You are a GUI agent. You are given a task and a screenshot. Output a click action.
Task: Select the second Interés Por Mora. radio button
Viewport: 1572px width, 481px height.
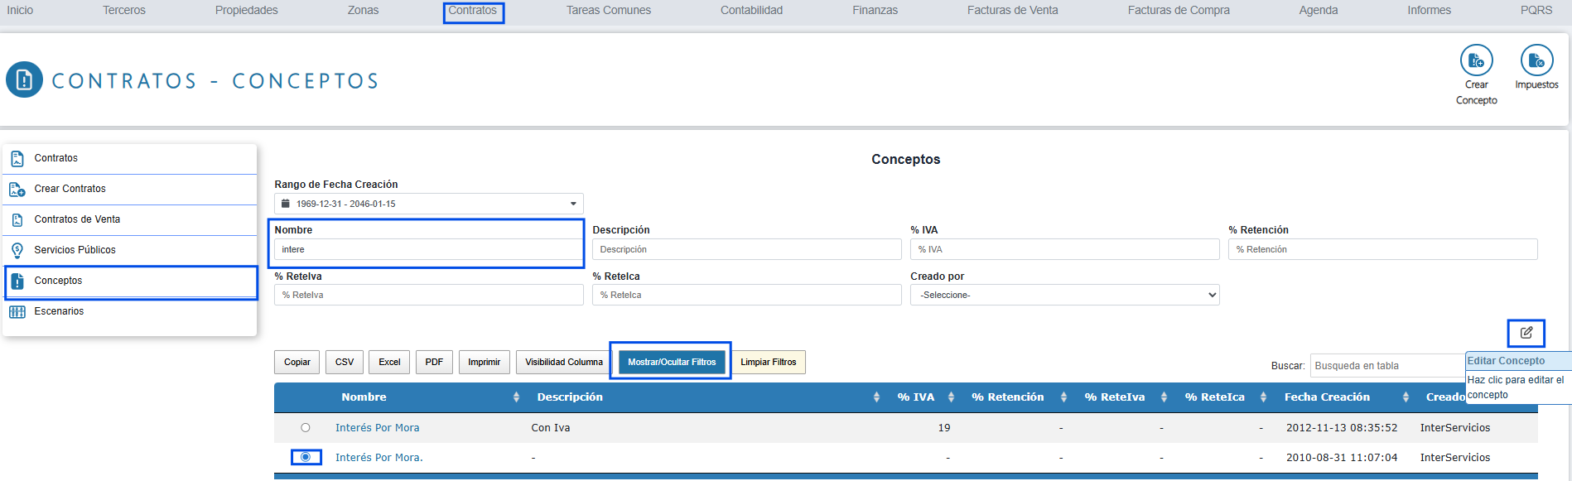[x=306, y=457]
